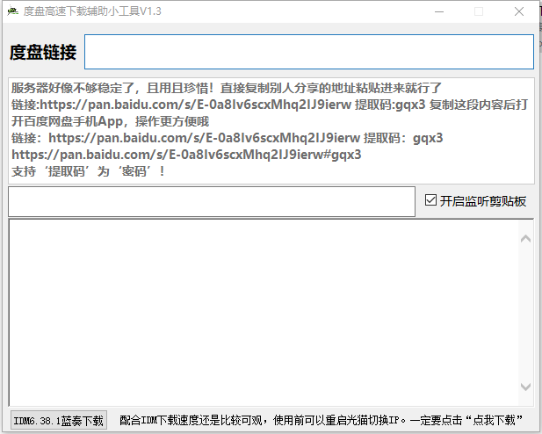Click the line starting 服务器好像不够稳定了
Screen dimensions: 542x434
pyautogui.click(x=227, y=88)
